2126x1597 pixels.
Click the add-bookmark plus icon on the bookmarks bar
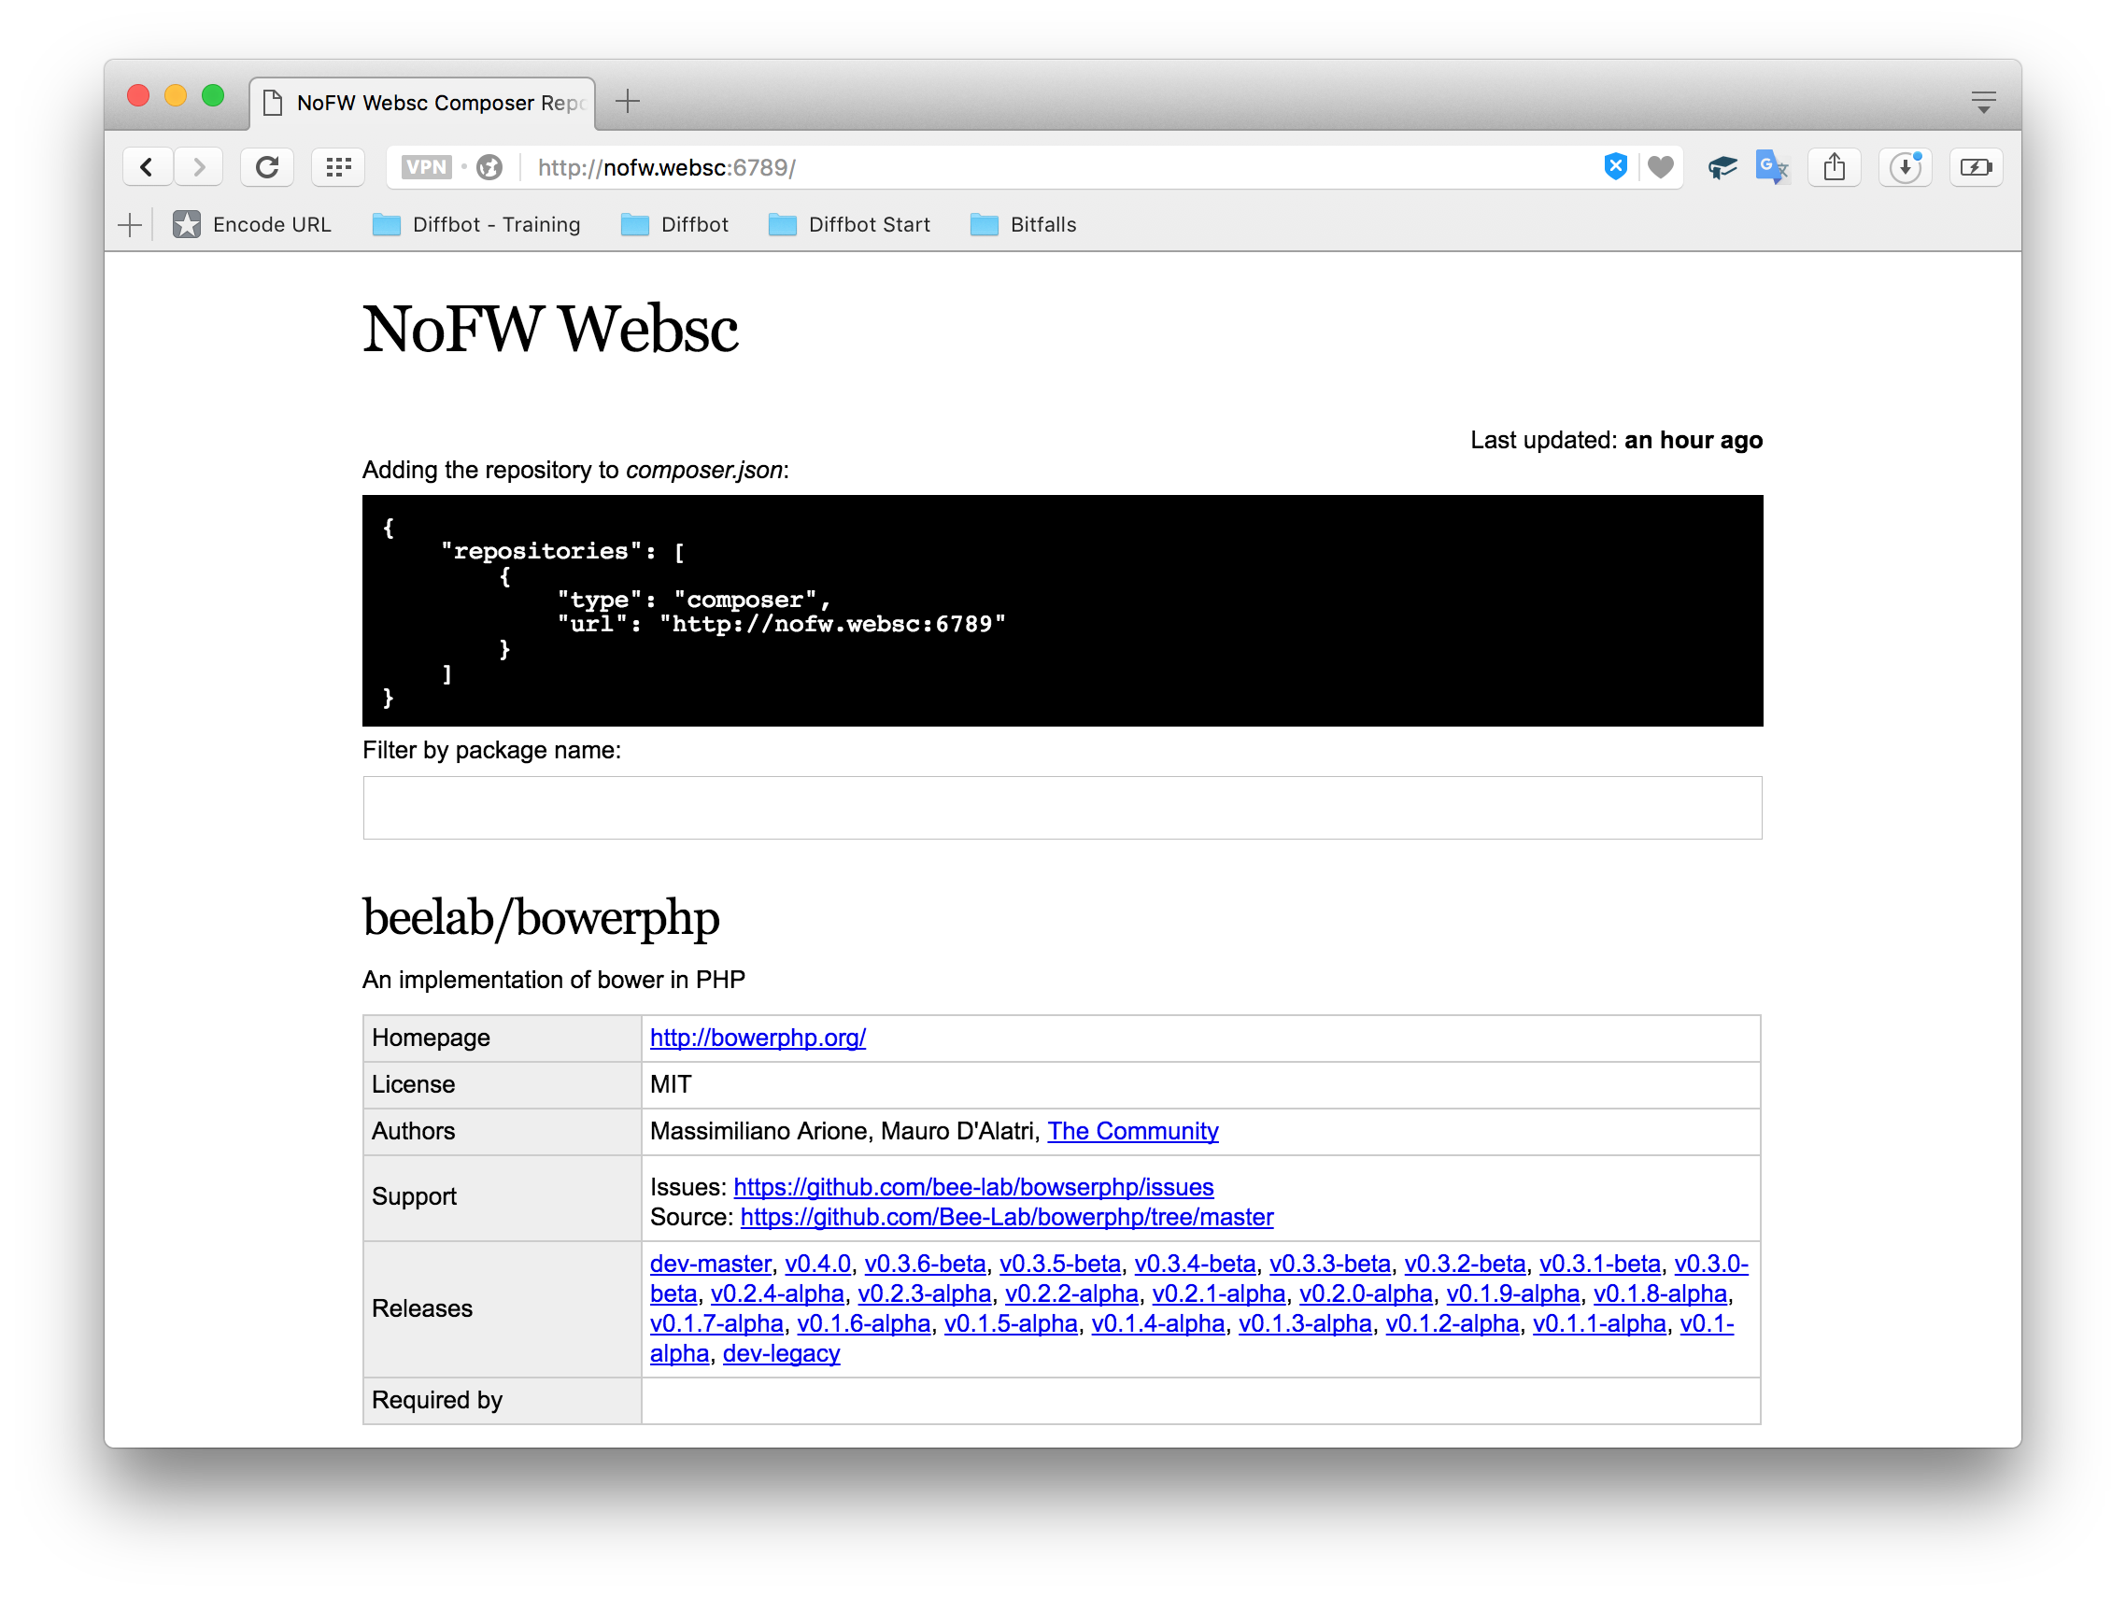[130, 225]
